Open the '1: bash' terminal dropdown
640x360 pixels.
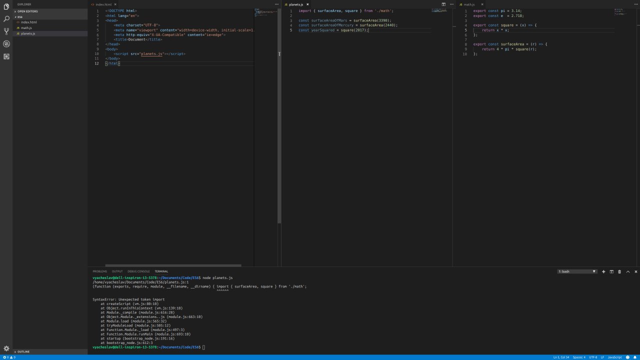(577, 271)
